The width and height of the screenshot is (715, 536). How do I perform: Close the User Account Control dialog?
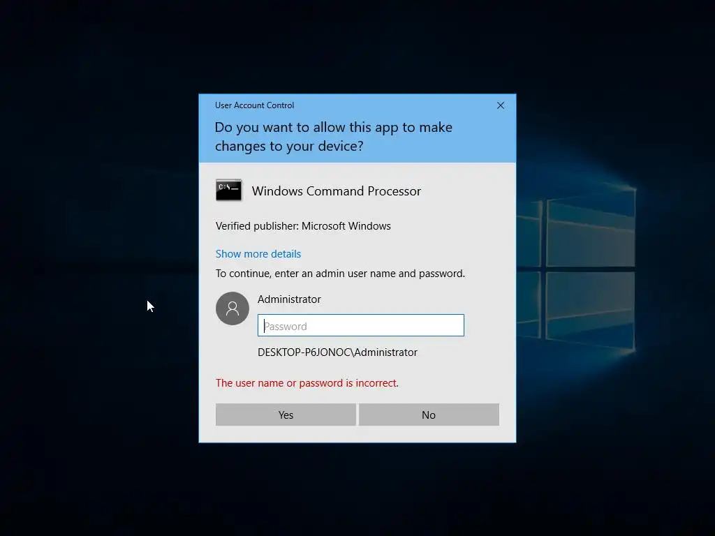coord(500,105)
